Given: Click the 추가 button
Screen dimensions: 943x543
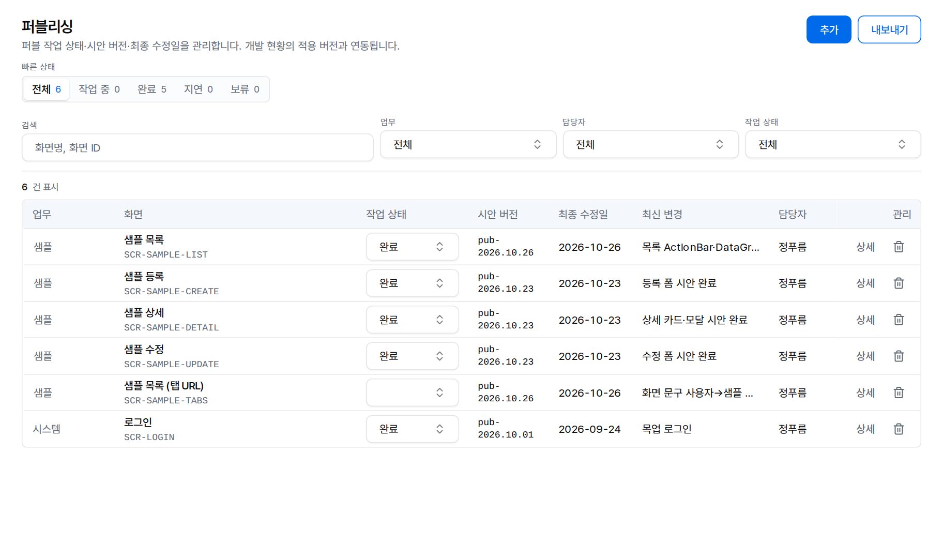Looking at the screenshot, I should [x=829, y=29].
